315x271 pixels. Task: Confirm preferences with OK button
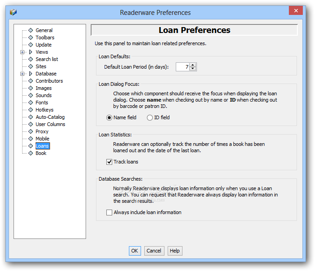tap(135, 251)
